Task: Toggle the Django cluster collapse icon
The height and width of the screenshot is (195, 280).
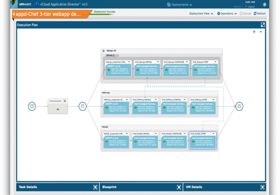Action: pyautogui.click(x=103, y=51)
